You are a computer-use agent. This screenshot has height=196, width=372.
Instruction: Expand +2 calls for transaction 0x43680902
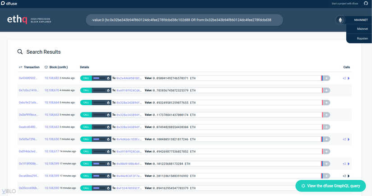coord(346,78)
